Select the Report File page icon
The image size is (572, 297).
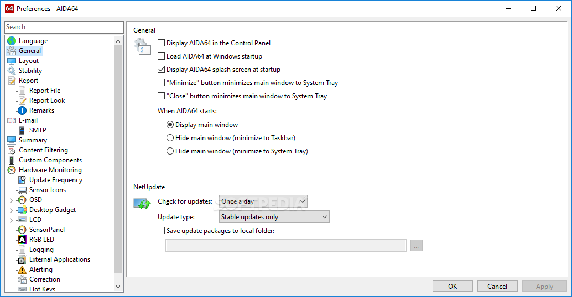[22, 91]
